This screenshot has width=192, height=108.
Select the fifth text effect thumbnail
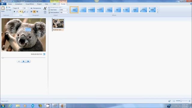(109, 10)
